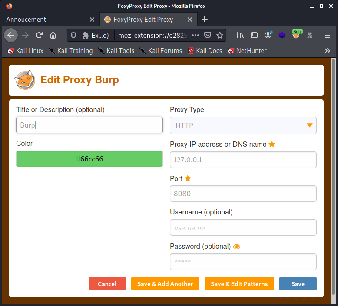Click the moz-extension URL address bar

[152, 35]
